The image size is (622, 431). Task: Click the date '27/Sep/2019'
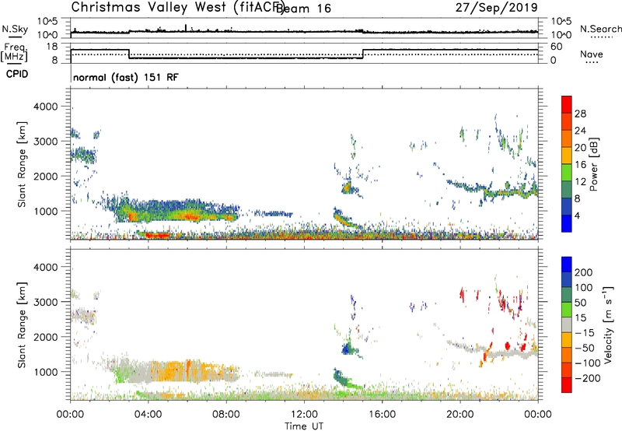click(496, 7)
